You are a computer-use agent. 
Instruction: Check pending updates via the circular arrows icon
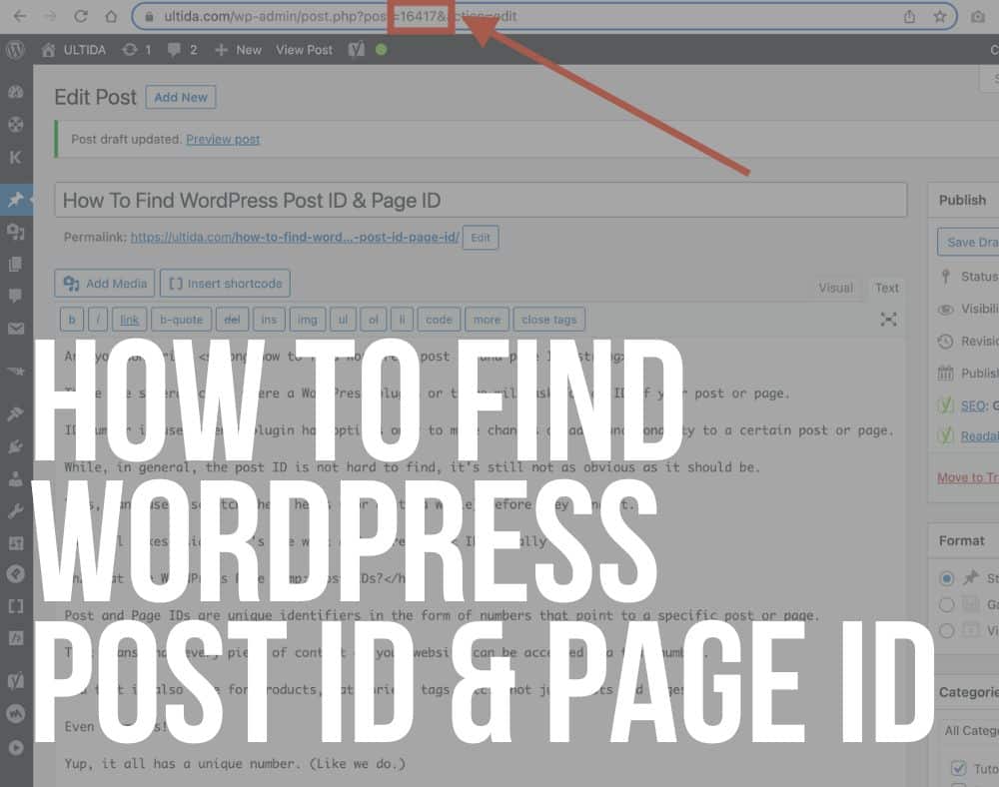point(128,49)
